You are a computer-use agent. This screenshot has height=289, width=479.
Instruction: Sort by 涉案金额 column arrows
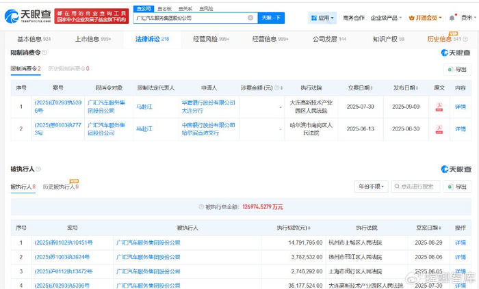(281, 88)
